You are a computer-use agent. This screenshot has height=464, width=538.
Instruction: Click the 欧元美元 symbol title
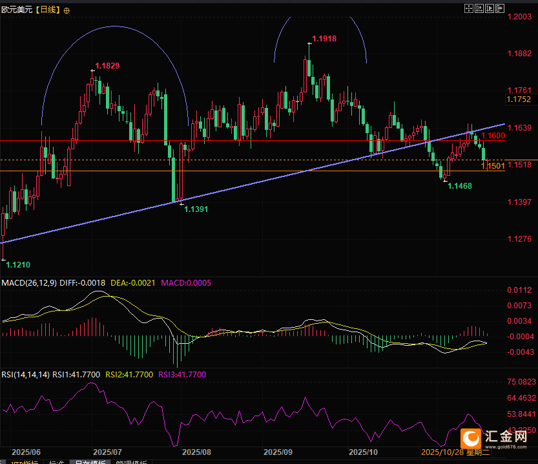coord(17,9)
